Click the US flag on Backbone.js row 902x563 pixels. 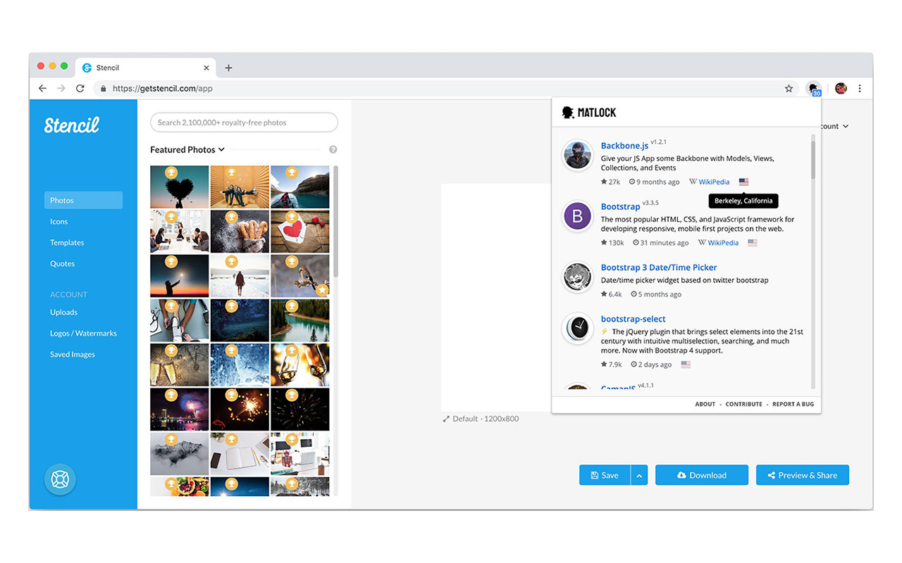click(x=743, y=182)
